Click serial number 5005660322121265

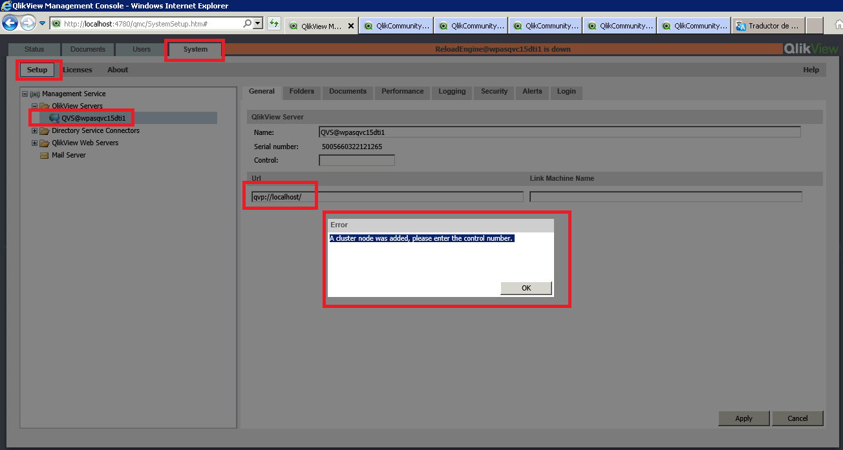click(352, 147)
